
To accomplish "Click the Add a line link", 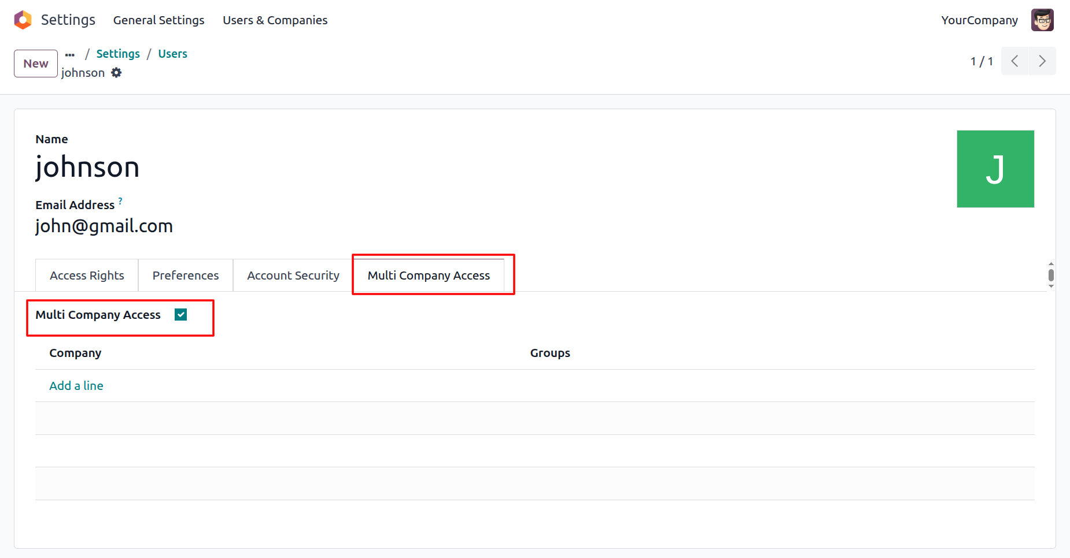I will (x=76, y=386).
